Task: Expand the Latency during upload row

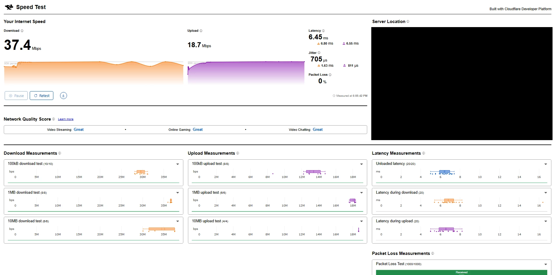Action: click(x=546, y=221)
